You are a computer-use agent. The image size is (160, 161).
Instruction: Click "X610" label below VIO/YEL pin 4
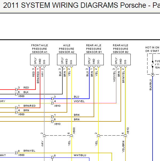pos(57,106)
